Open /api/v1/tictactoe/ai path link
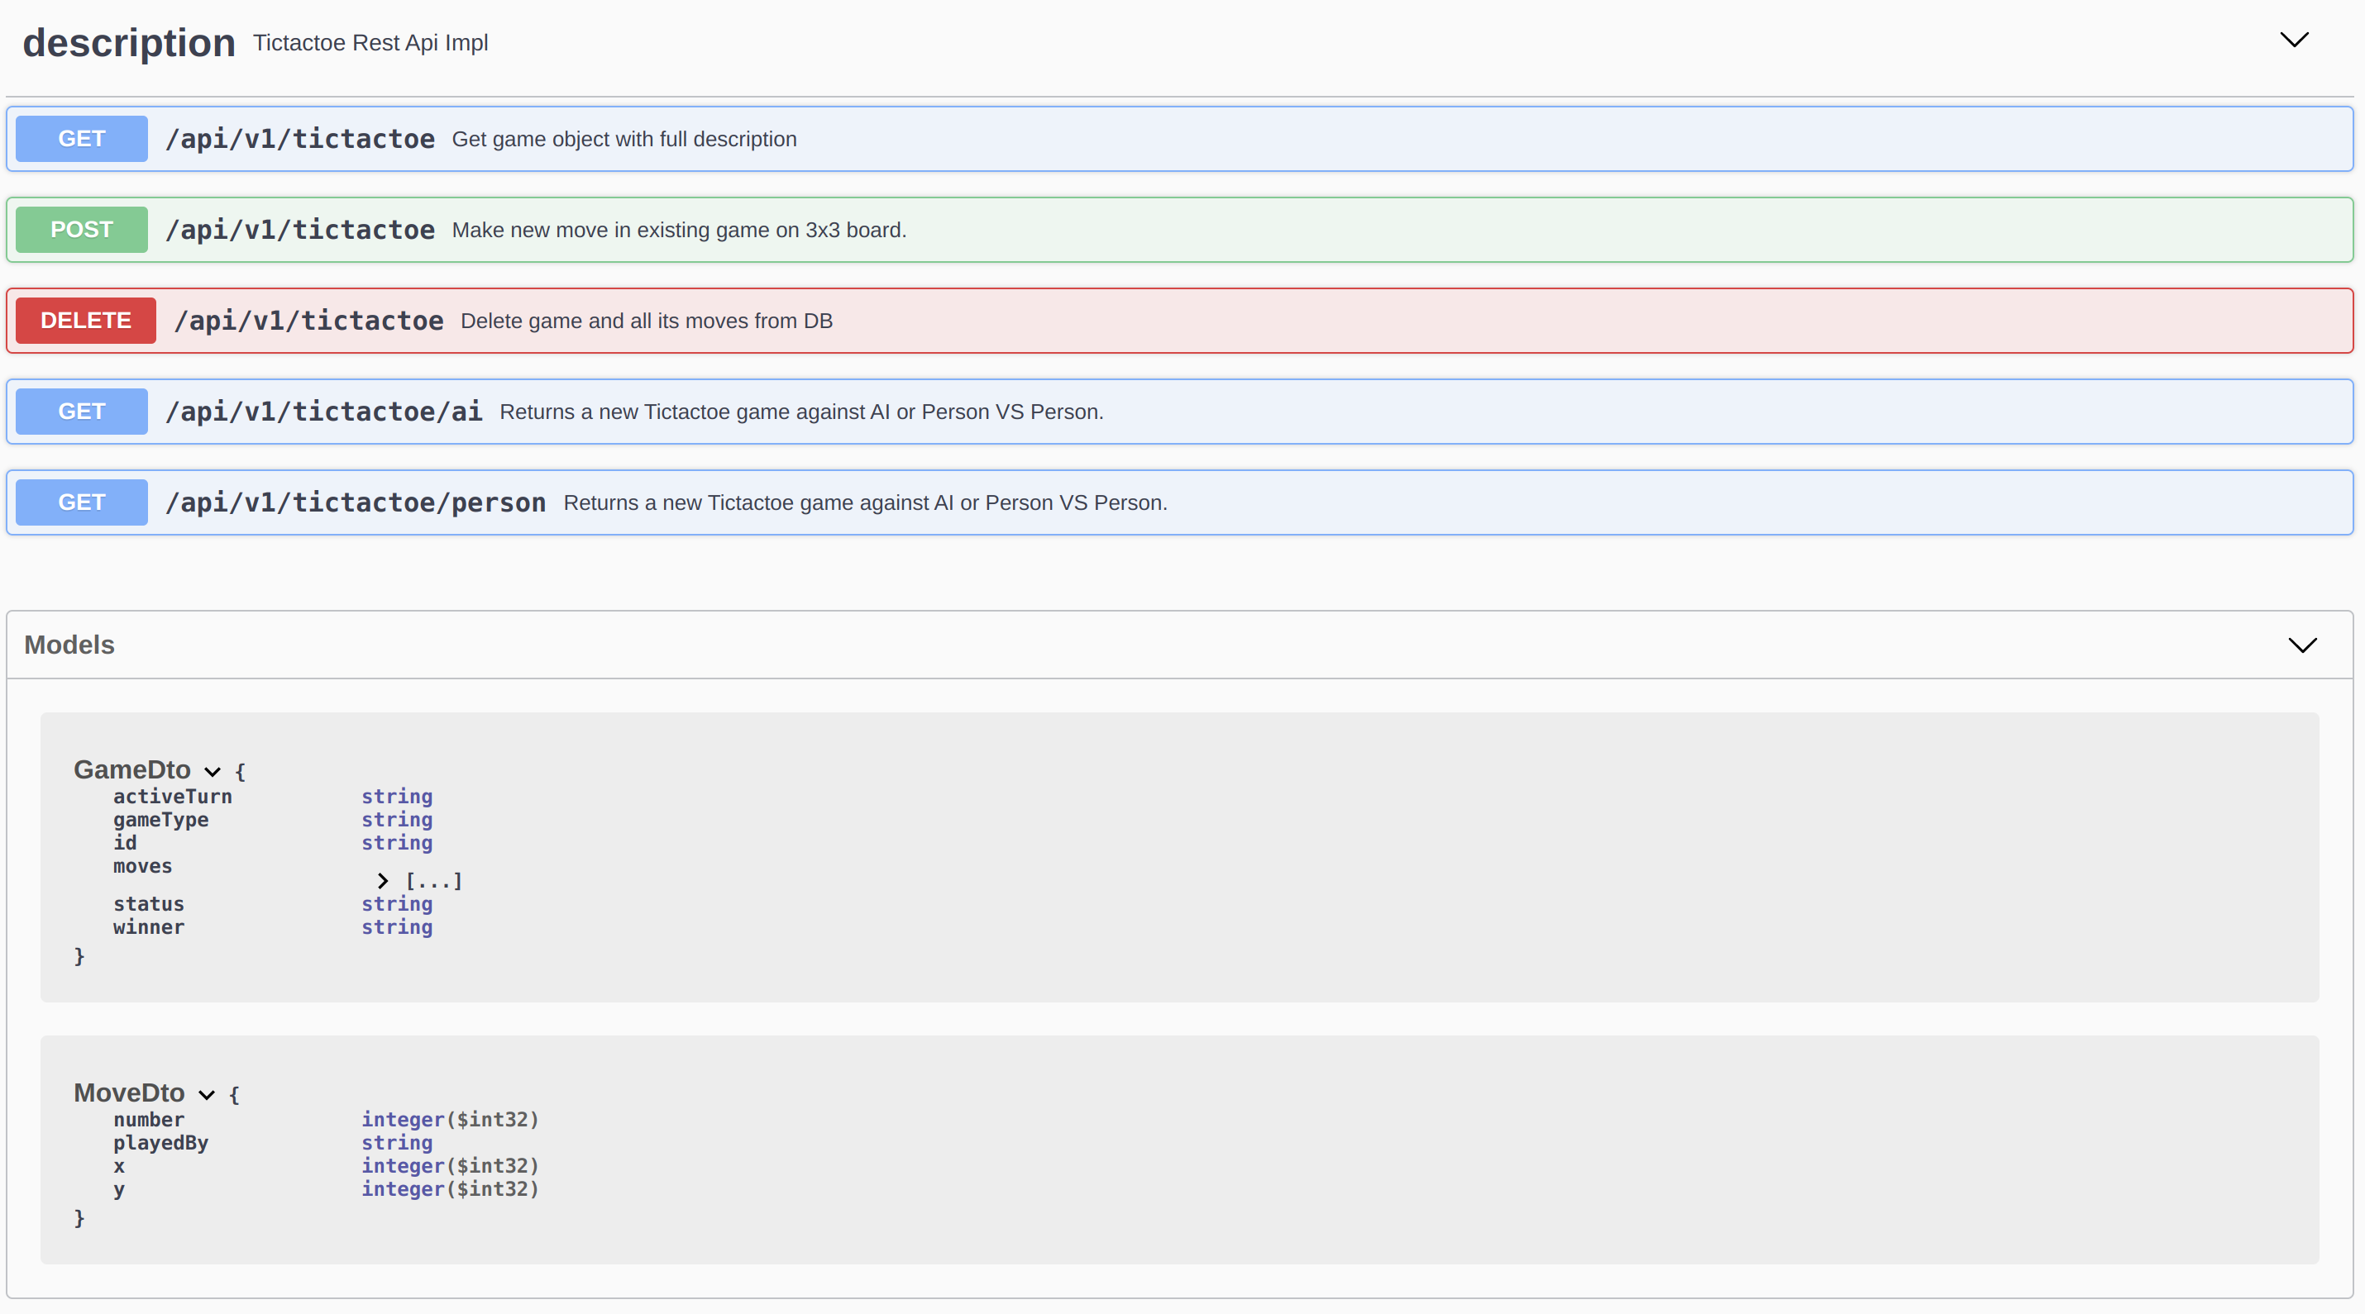This screenshot has height=1314, width=2365. [323, 411]
